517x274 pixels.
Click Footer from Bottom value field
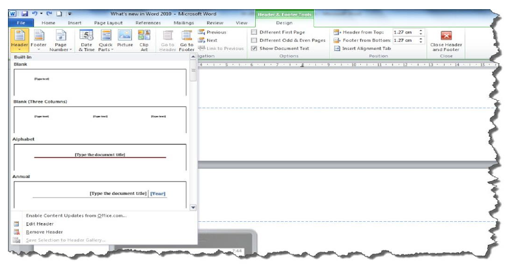click(x=405, y=40)
